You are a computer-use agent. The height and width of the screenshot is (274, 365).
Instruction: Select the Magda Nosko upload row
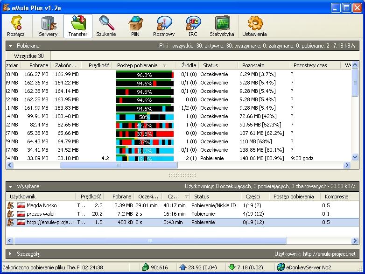tap(182, 205)
